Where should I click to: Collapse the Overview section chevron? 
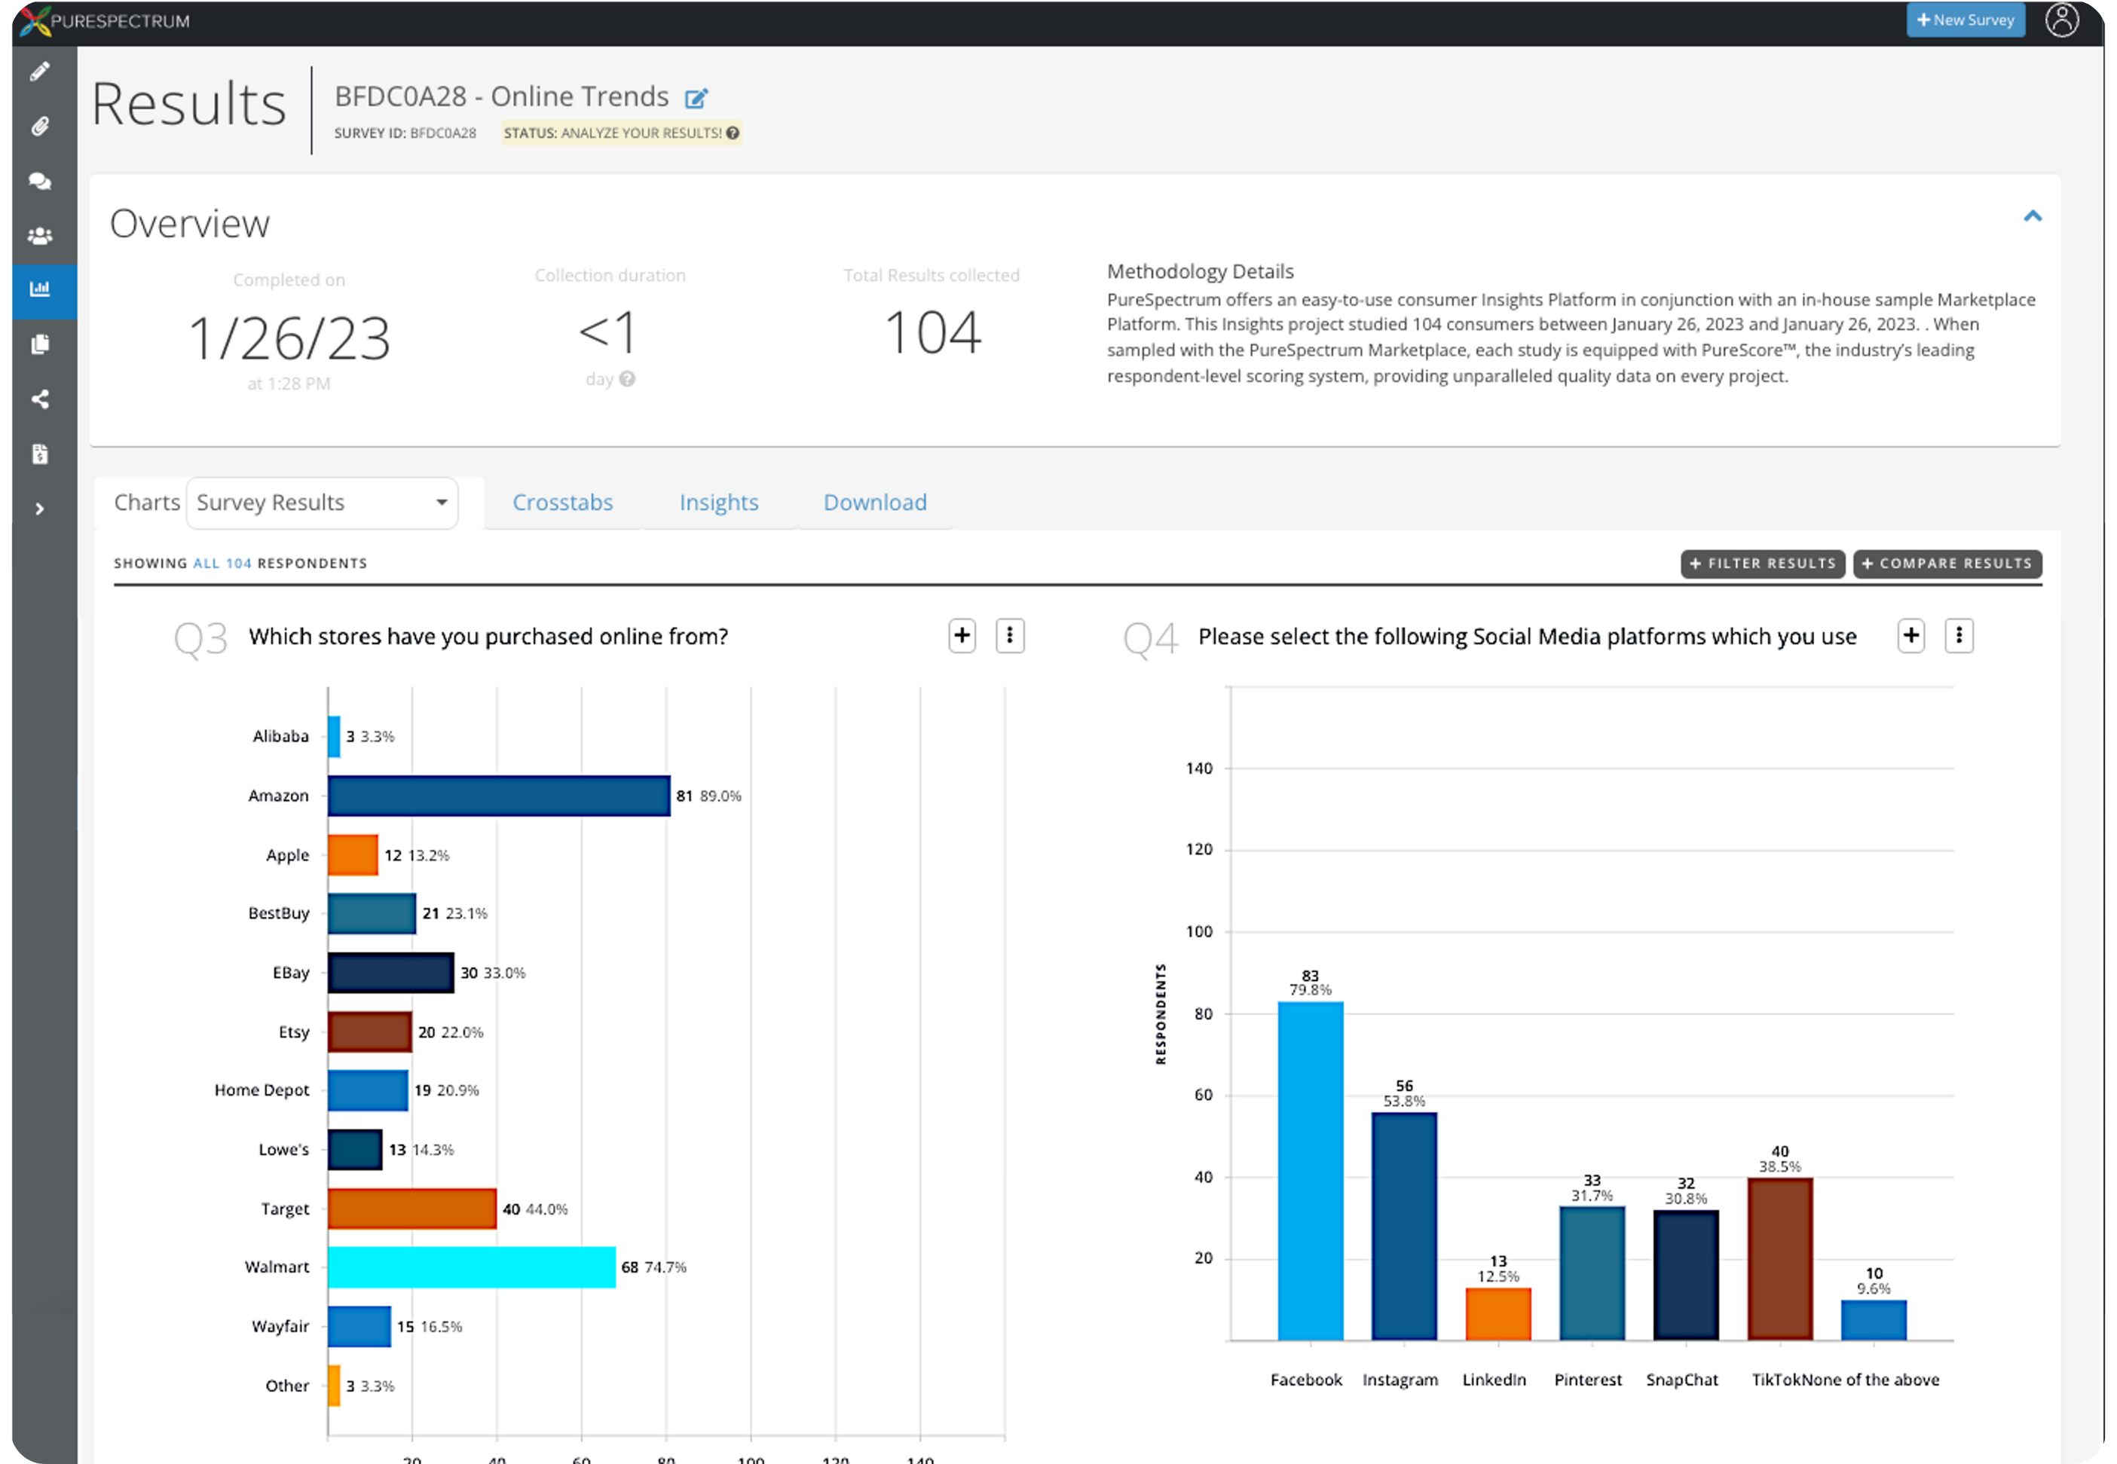[2033, 216]
